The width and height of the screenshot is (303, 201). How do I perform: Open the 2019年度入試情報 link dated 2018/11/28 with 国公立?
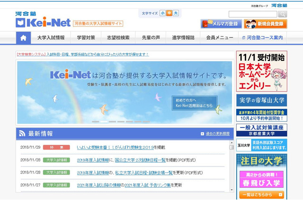(x=93, y=160)
